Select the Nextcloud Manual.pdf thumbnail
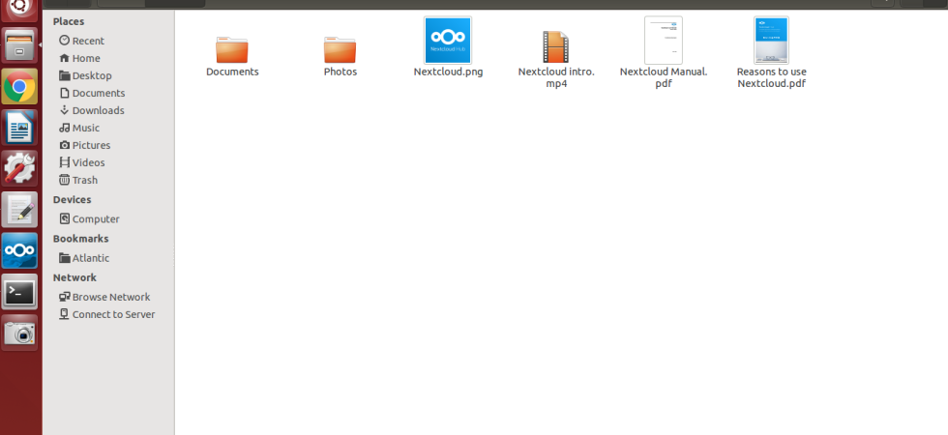This screenshot has height=435, width=948. pos(664,40)
